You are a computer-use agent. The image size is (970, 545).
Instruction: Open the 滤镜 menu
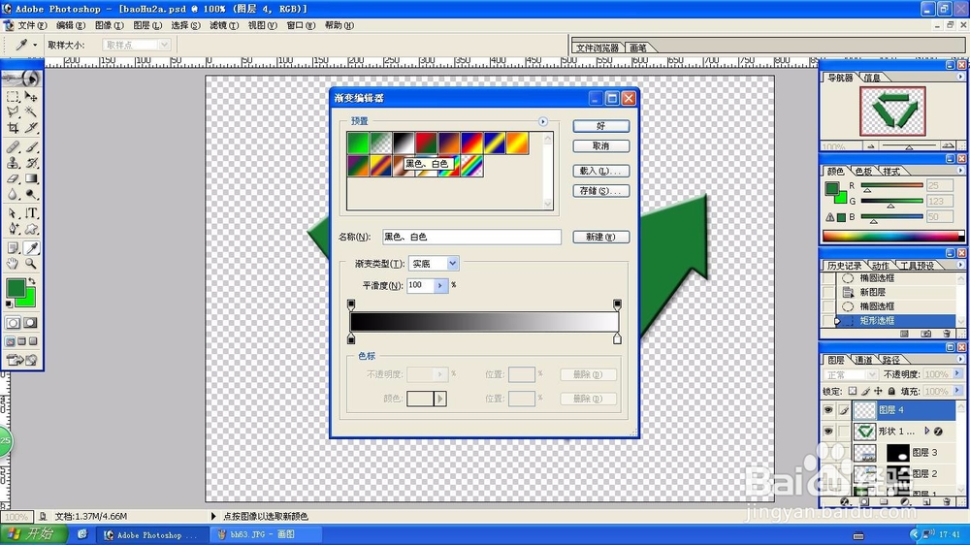coord(224,25)
